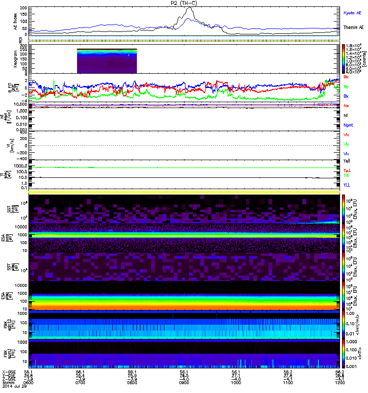Select the blue Bx legend label
The height and width of the screenshot is (393, 368).
coord(346,96)
